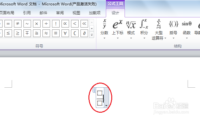This screenshot has width=200, height=119.
Task: Open the Radical (根式) structure menu
Action: coord(131,29)
